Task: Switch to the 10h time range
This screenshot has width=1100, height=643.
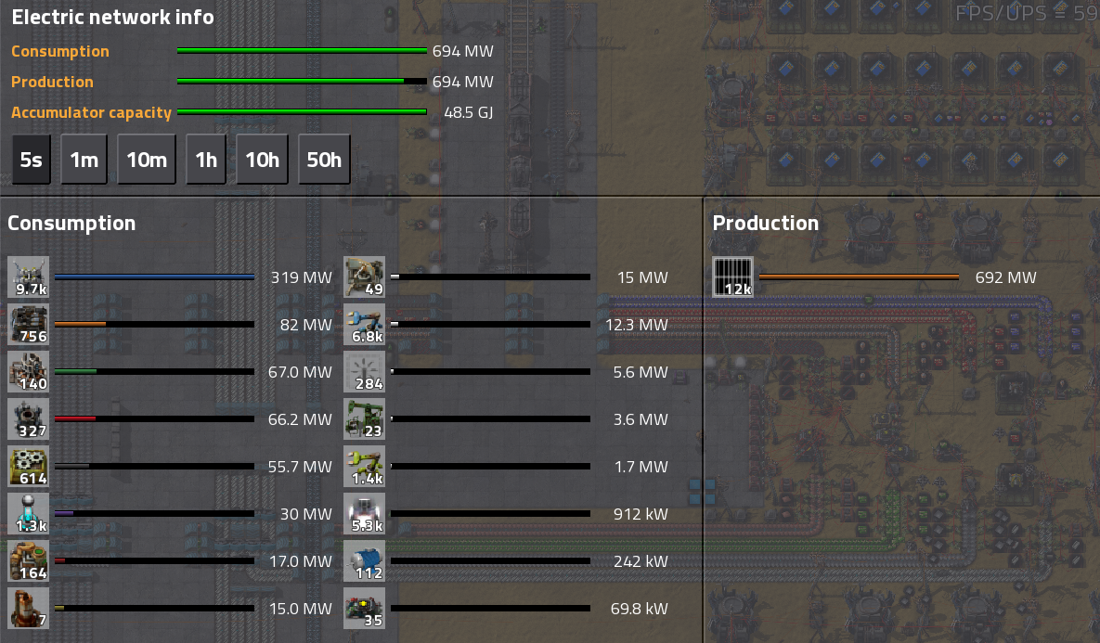Action: tap(263, 160)
